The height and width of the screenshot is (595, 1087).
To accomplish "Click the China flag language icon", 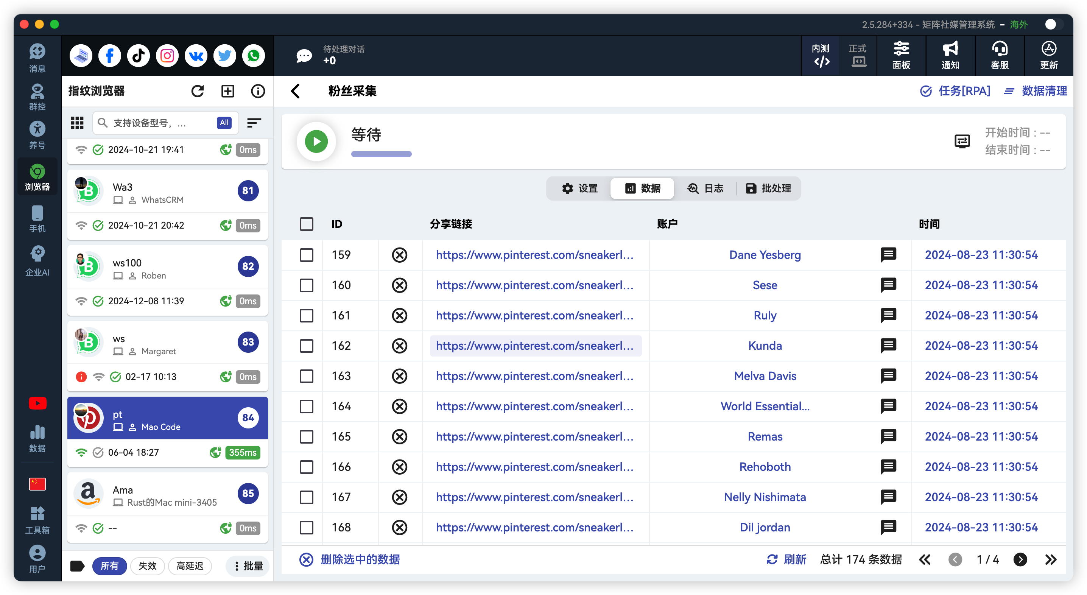I will [x=37, y=484].
